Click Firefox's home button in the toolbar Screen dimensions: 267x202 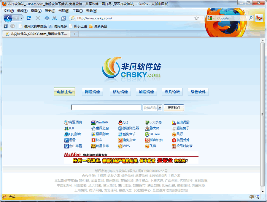(x=47, y=18)
